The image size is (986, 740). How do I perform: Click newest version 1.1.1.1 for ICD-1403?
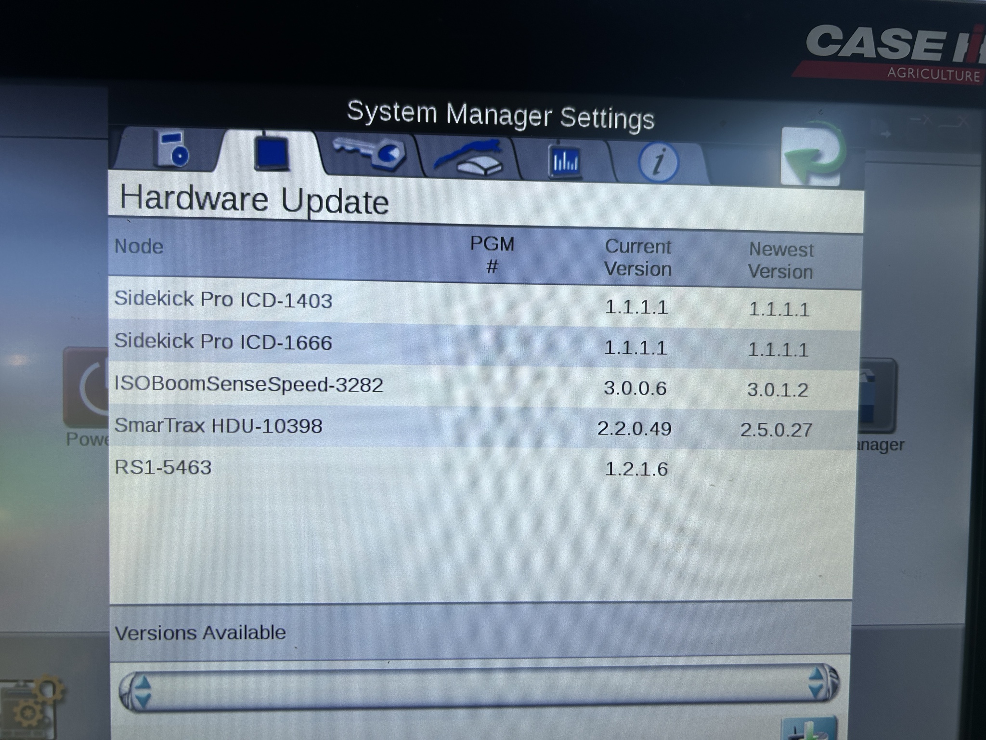click(779, 309)
